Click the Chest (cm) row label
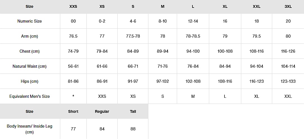Screen dimensions: 304x139 tap(30, 51)
